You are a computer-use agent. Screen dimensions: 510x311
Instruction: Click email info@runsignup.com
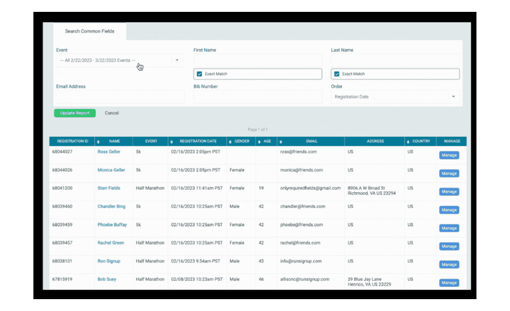(301, 261)
